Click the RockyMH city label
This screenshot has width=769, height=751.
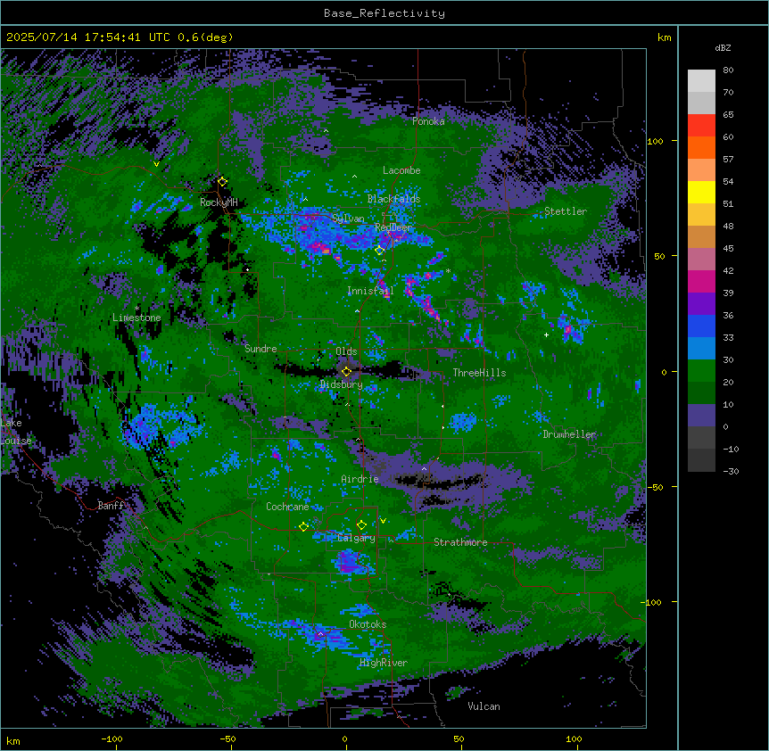click(x=219, y=202)
